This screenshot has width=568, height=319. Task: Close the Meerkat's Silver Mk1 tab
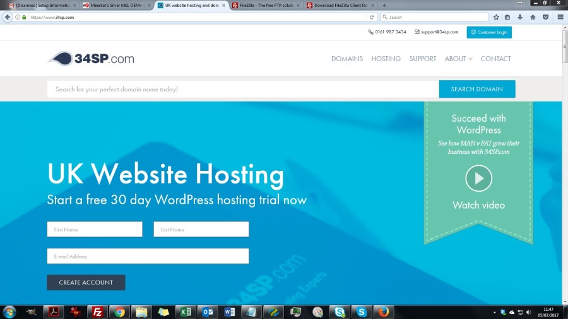(149, 6)
